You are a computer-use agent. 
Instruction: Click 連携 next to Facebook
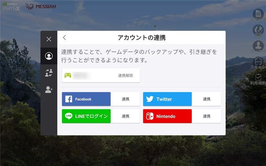click(x=125, y=99)
